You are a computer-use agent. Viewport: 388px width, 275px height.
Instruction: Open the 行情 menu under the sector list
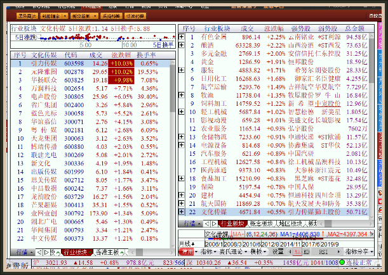(192, 224)
